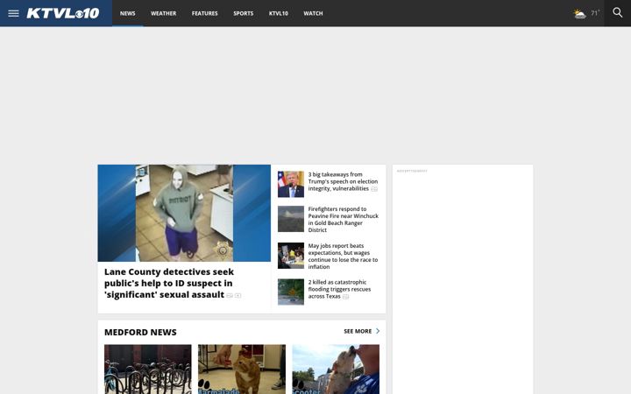Open the KTVL10 menu

coord(279,13)
